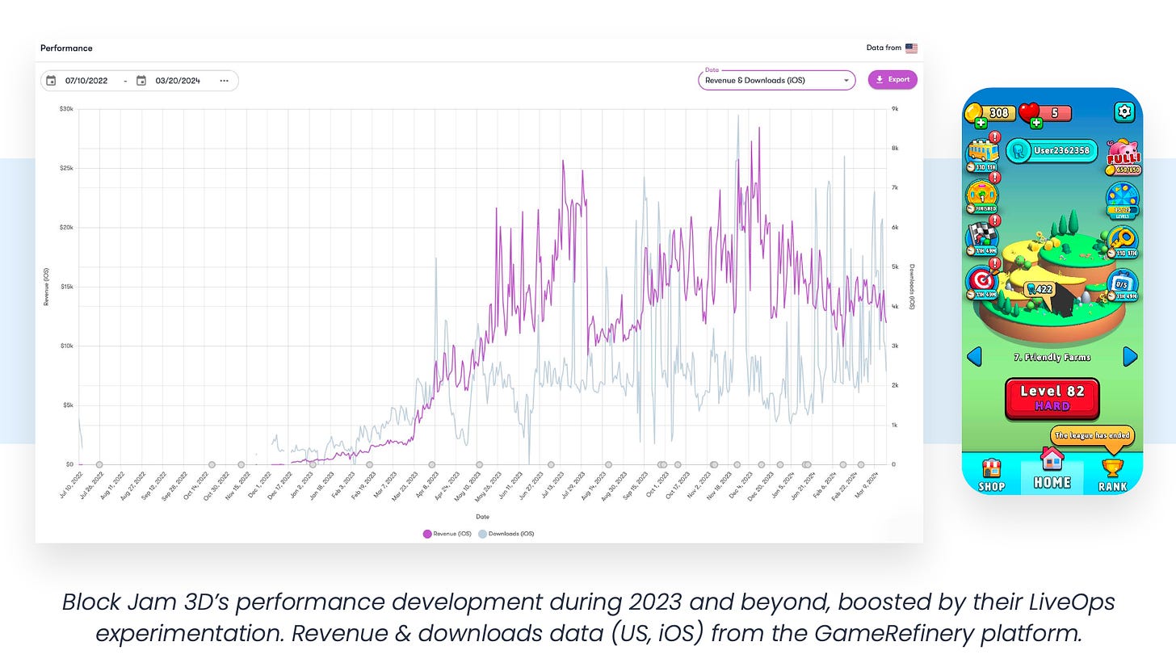Click the purple Export button

(x=892, y=80)
